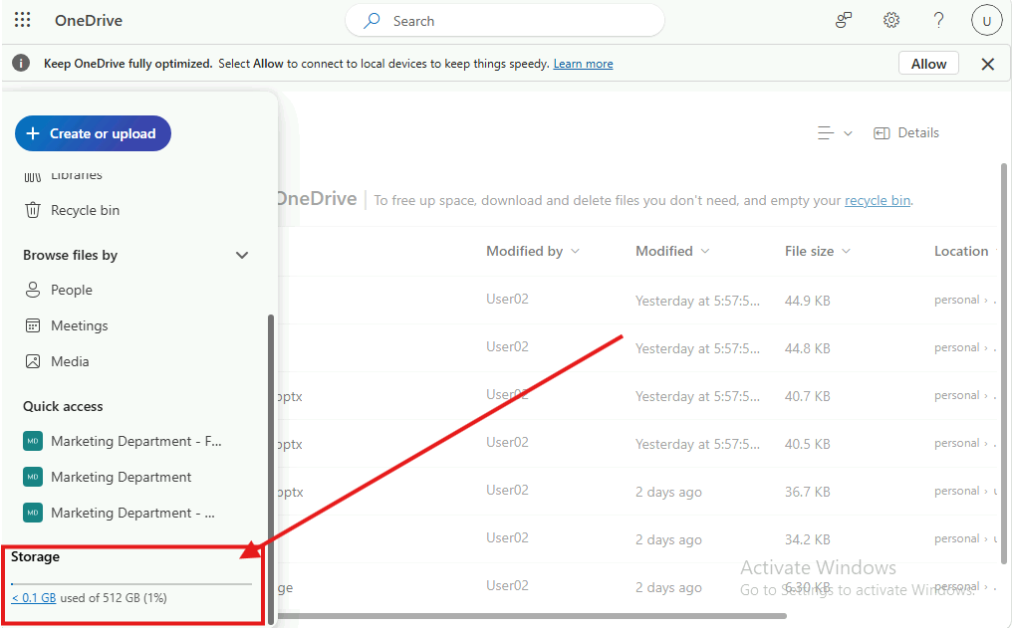Select the 34.2 KB file size cell

808,539
